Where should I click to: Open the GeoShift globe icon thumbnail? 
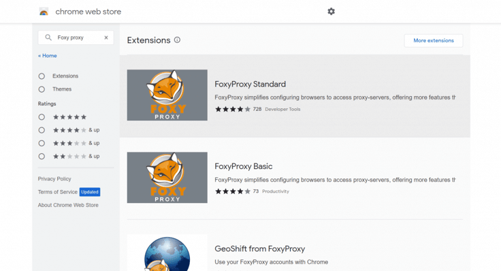(x=167, y=253)
